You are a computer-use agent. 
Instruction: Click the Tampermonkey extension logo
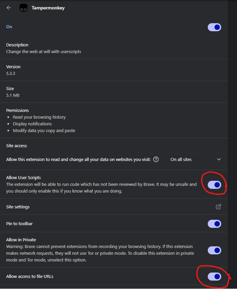[x=23, y=8]
